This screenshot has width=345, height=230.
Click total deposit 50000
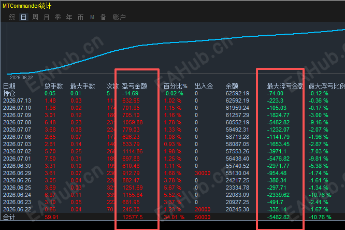tap(203, 217)
